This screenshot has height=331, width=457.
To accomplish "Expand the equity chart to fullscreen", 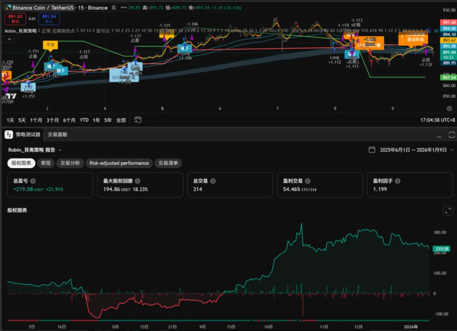I will coord(448,211).
